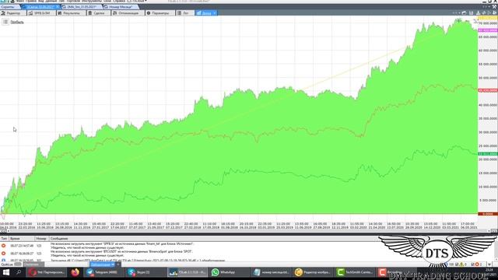
Task: Open the Лог sub-tab
Action: pyautogui.click(x=185, y=13)
